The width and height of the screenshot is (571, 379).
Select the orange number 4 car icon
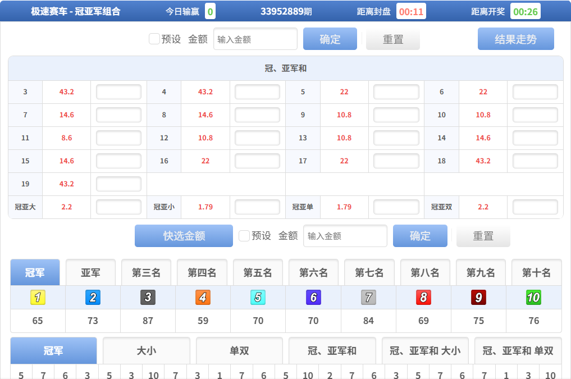tap(203, 298)
